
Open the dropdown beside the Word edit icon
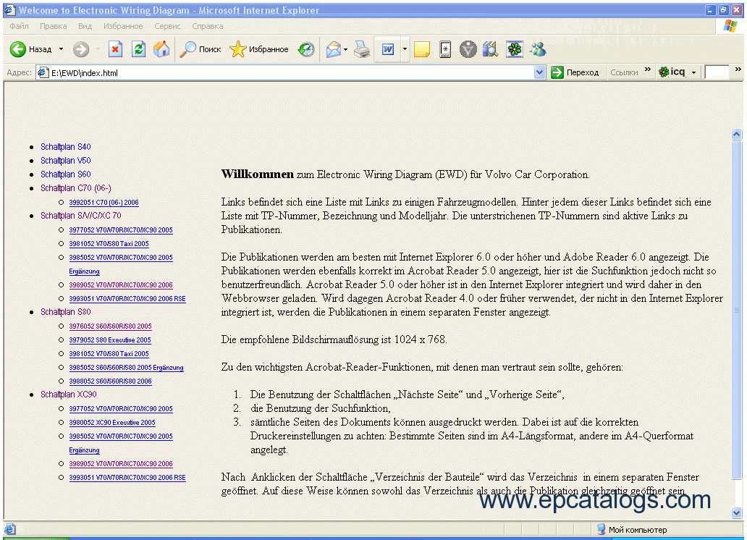click(x=405, y=49)
